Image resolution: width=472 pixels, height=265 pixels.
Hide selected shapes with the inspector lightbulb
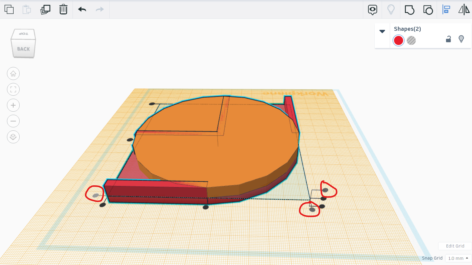[461, 39]
